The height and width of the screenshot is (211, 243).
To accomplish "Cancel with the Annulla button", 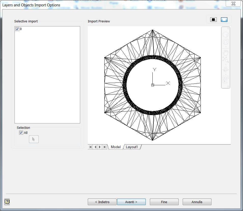I will 197,202.
